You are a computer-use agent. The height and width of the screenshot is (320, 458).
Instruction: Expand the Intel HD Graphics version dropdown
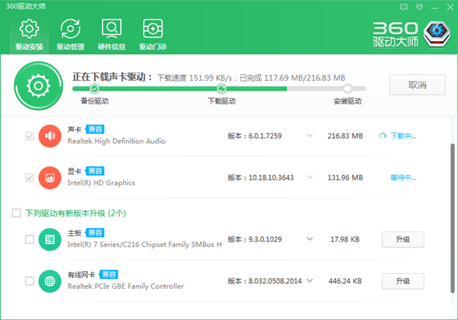coord(310,178)
